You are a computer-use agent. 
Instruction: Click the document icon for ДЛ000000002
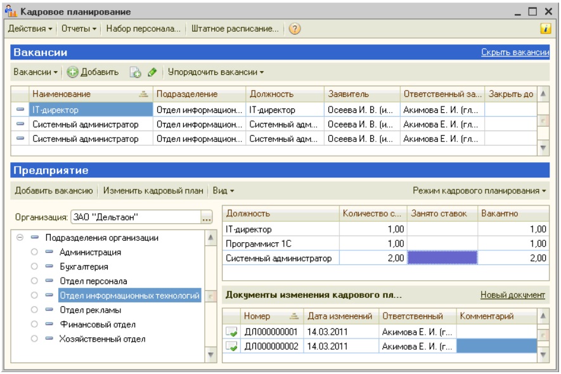(x=231, y=346)
